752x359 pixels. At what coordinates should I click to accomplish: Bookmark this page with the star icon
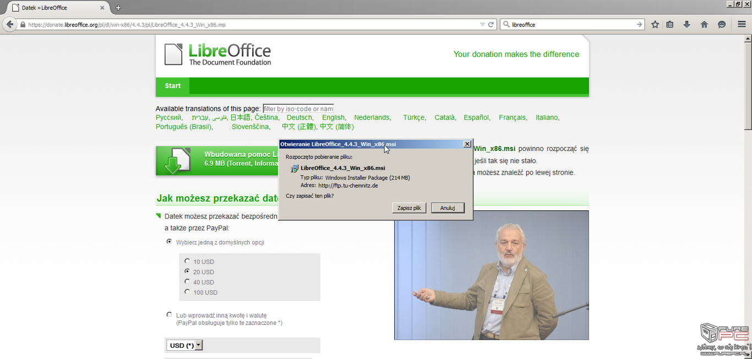click(655, 25)
